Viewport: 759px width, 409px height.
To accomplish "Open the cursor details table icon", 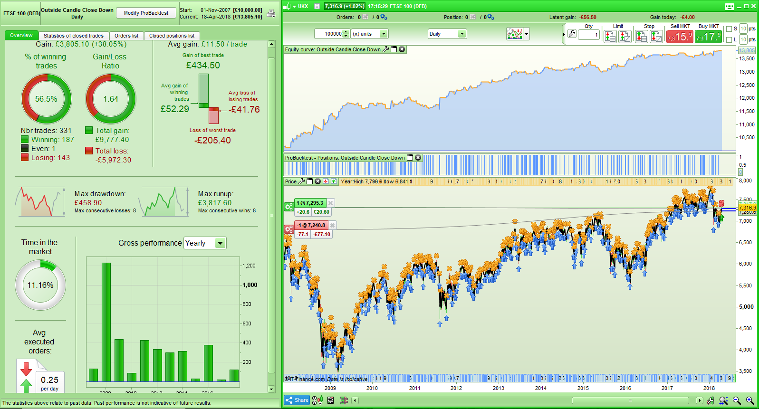I will click(x=344, y=400).
